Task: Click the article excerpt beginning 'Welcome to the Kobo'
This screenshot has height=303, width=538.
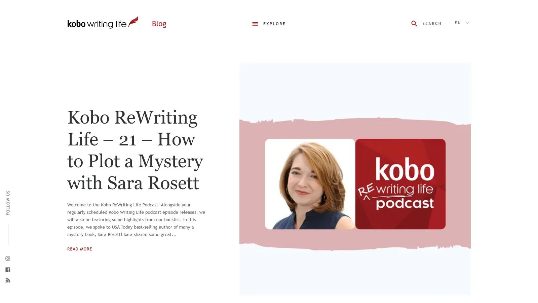Action: (x=136, y=220)
